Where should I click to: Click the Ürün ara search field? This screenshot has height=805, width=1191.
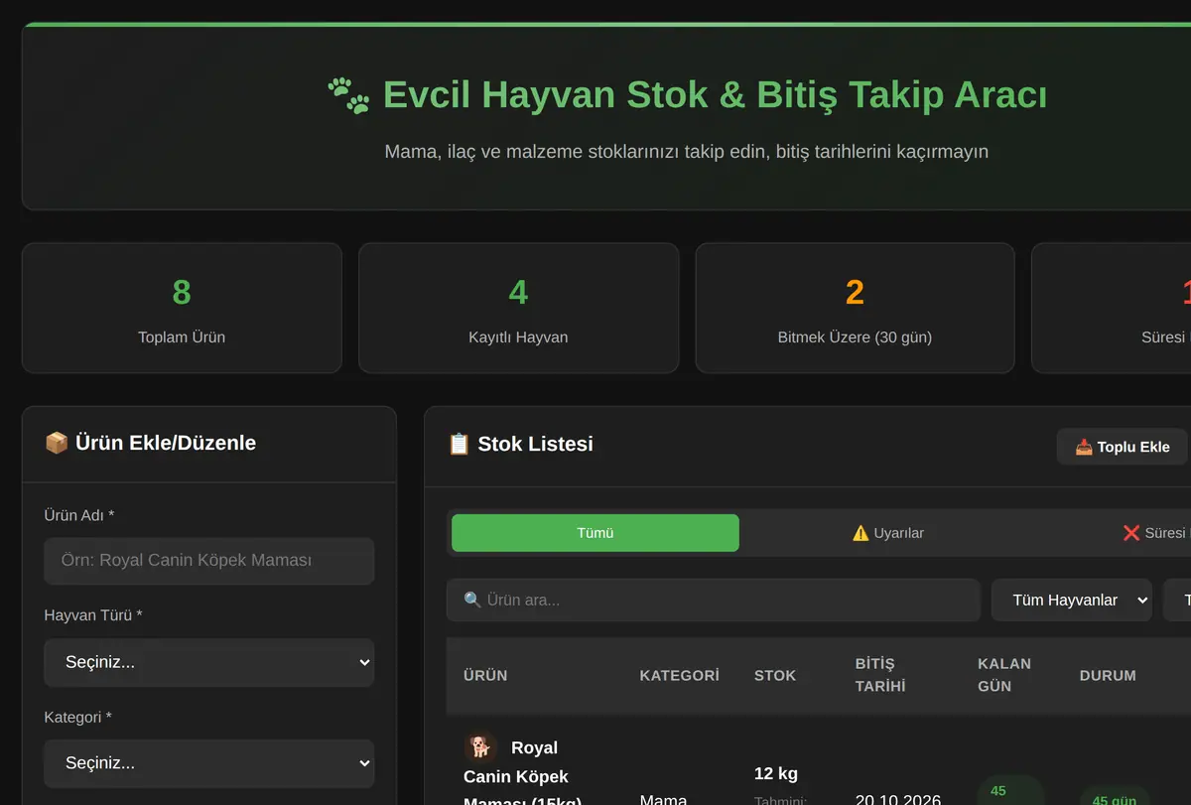(x=714, y=600)
